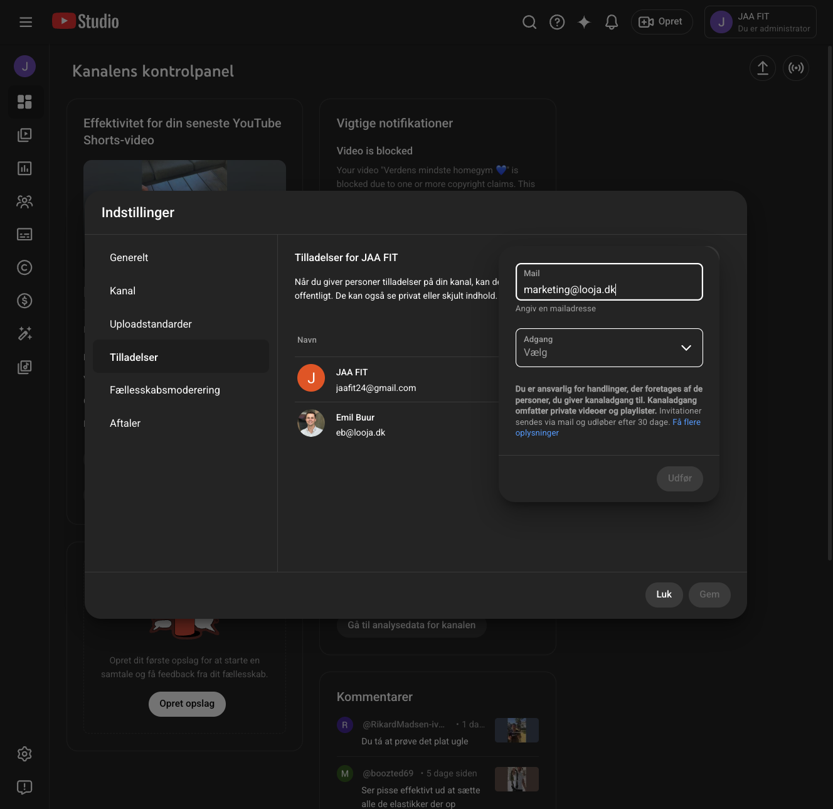Click the Luk button
Image resolution: width=833 pixels, height=809 pixels.
pos(664,594)
